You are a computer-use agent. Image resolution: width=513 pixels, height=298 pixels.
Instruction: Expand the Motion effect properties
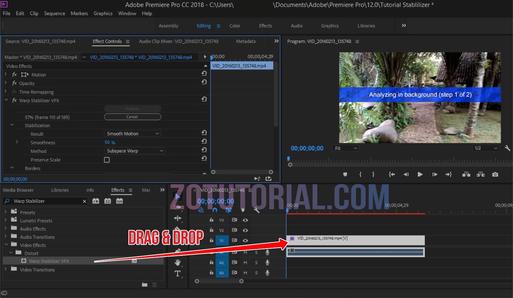point(5,74)
